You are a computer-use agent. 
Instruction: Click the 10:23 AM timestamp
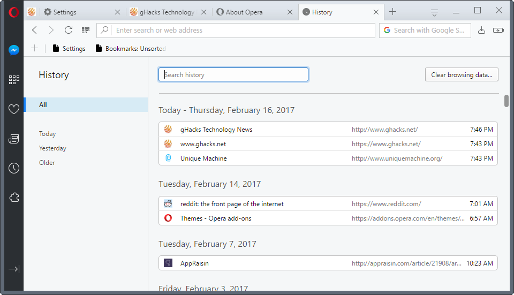[480, 263]
